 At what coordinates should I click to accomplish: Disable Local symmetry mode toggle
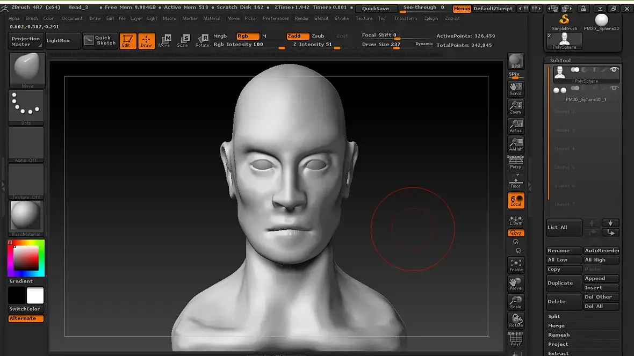pyautogui.click(x=516, y=200)
